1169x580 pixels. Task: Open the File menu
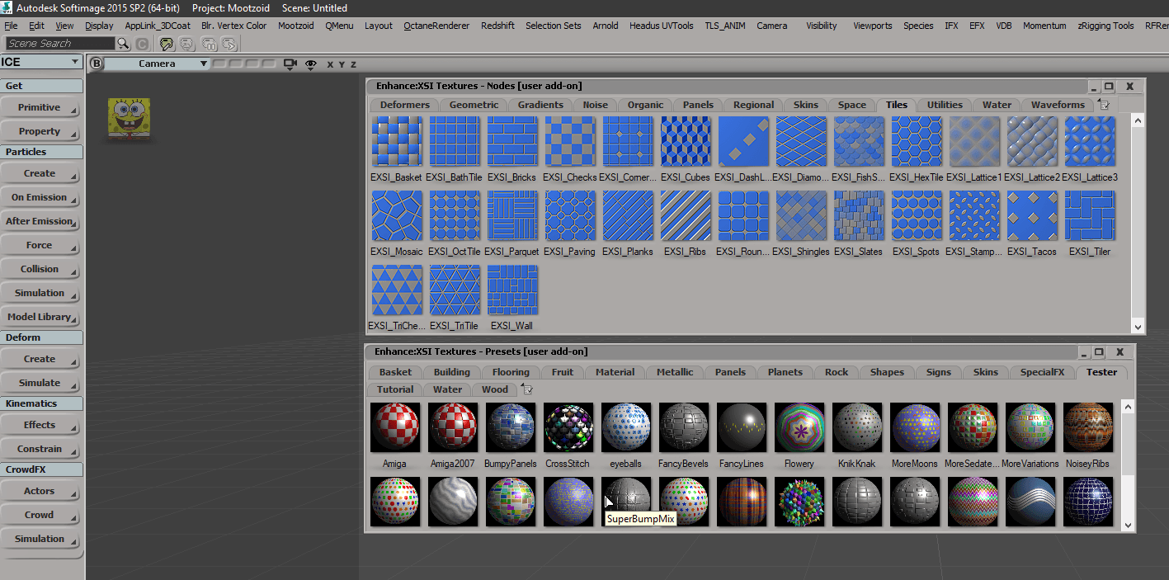pyautogui.click(x=11, y=26)
